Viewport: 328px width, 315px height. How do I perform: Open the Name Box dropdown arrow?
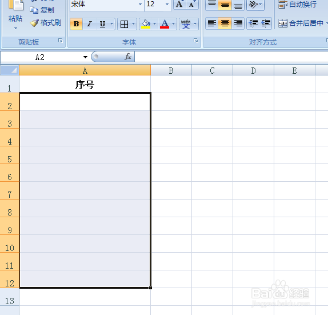click(85, 57)
